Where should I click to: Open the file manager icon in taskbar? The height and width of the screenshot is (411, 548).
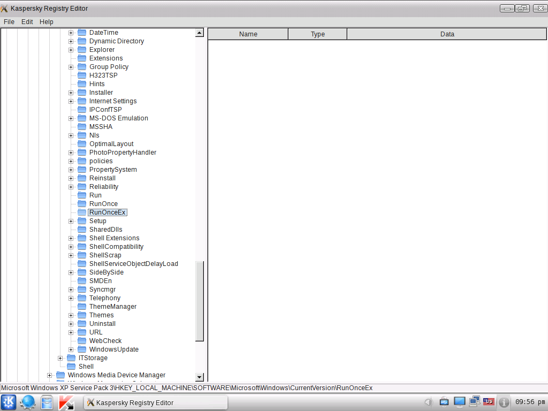click(47, 402)
